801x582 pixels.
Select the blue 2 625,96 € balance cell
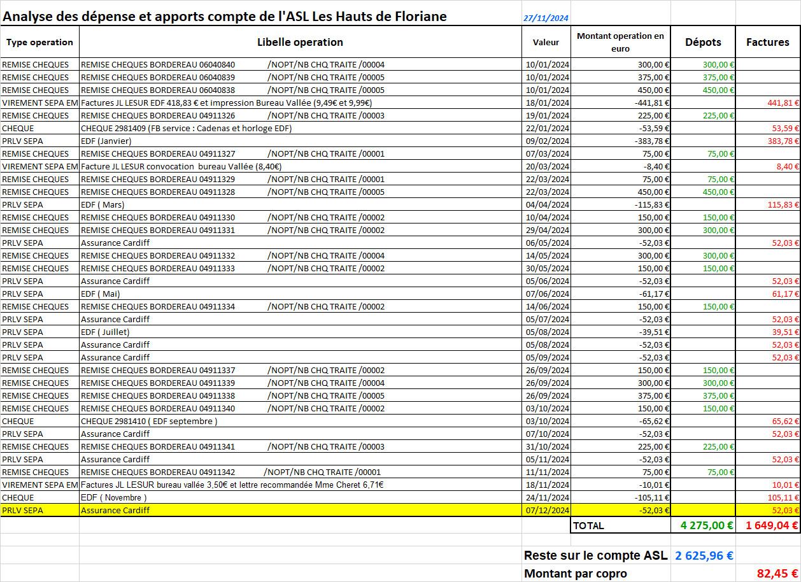coord(704,555)
